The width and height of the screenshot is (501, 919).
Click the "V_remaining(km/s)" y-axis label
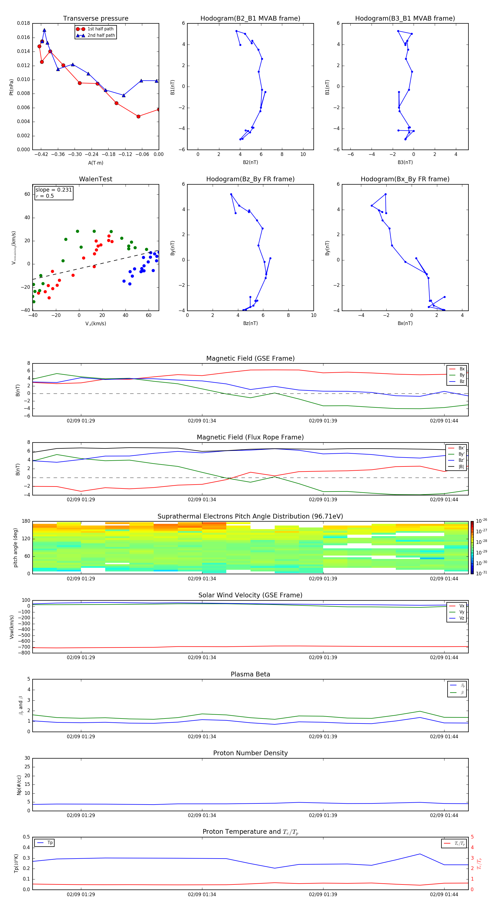click(14, 248)
